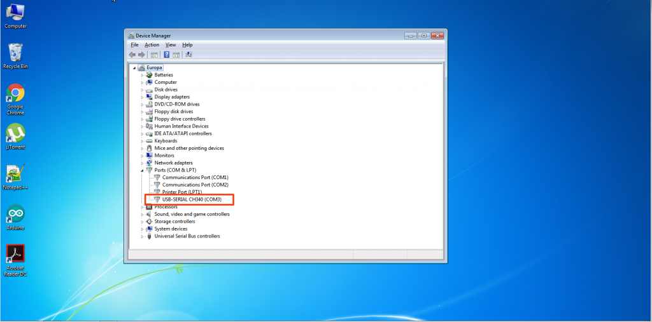Click the Mice and other pointing devices icon
The height and width of the screenshot is (322, 652).
pos(149,148)
